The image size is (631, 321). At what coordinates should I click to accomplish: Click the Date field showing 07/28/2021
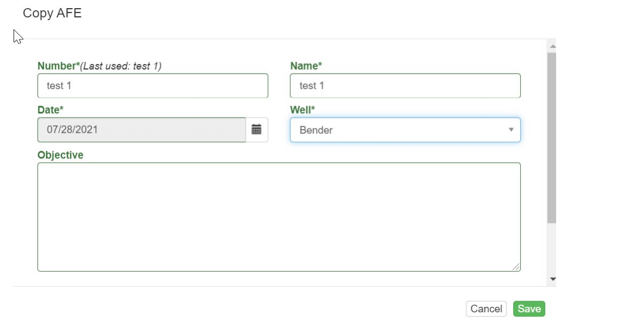point(141,130)
